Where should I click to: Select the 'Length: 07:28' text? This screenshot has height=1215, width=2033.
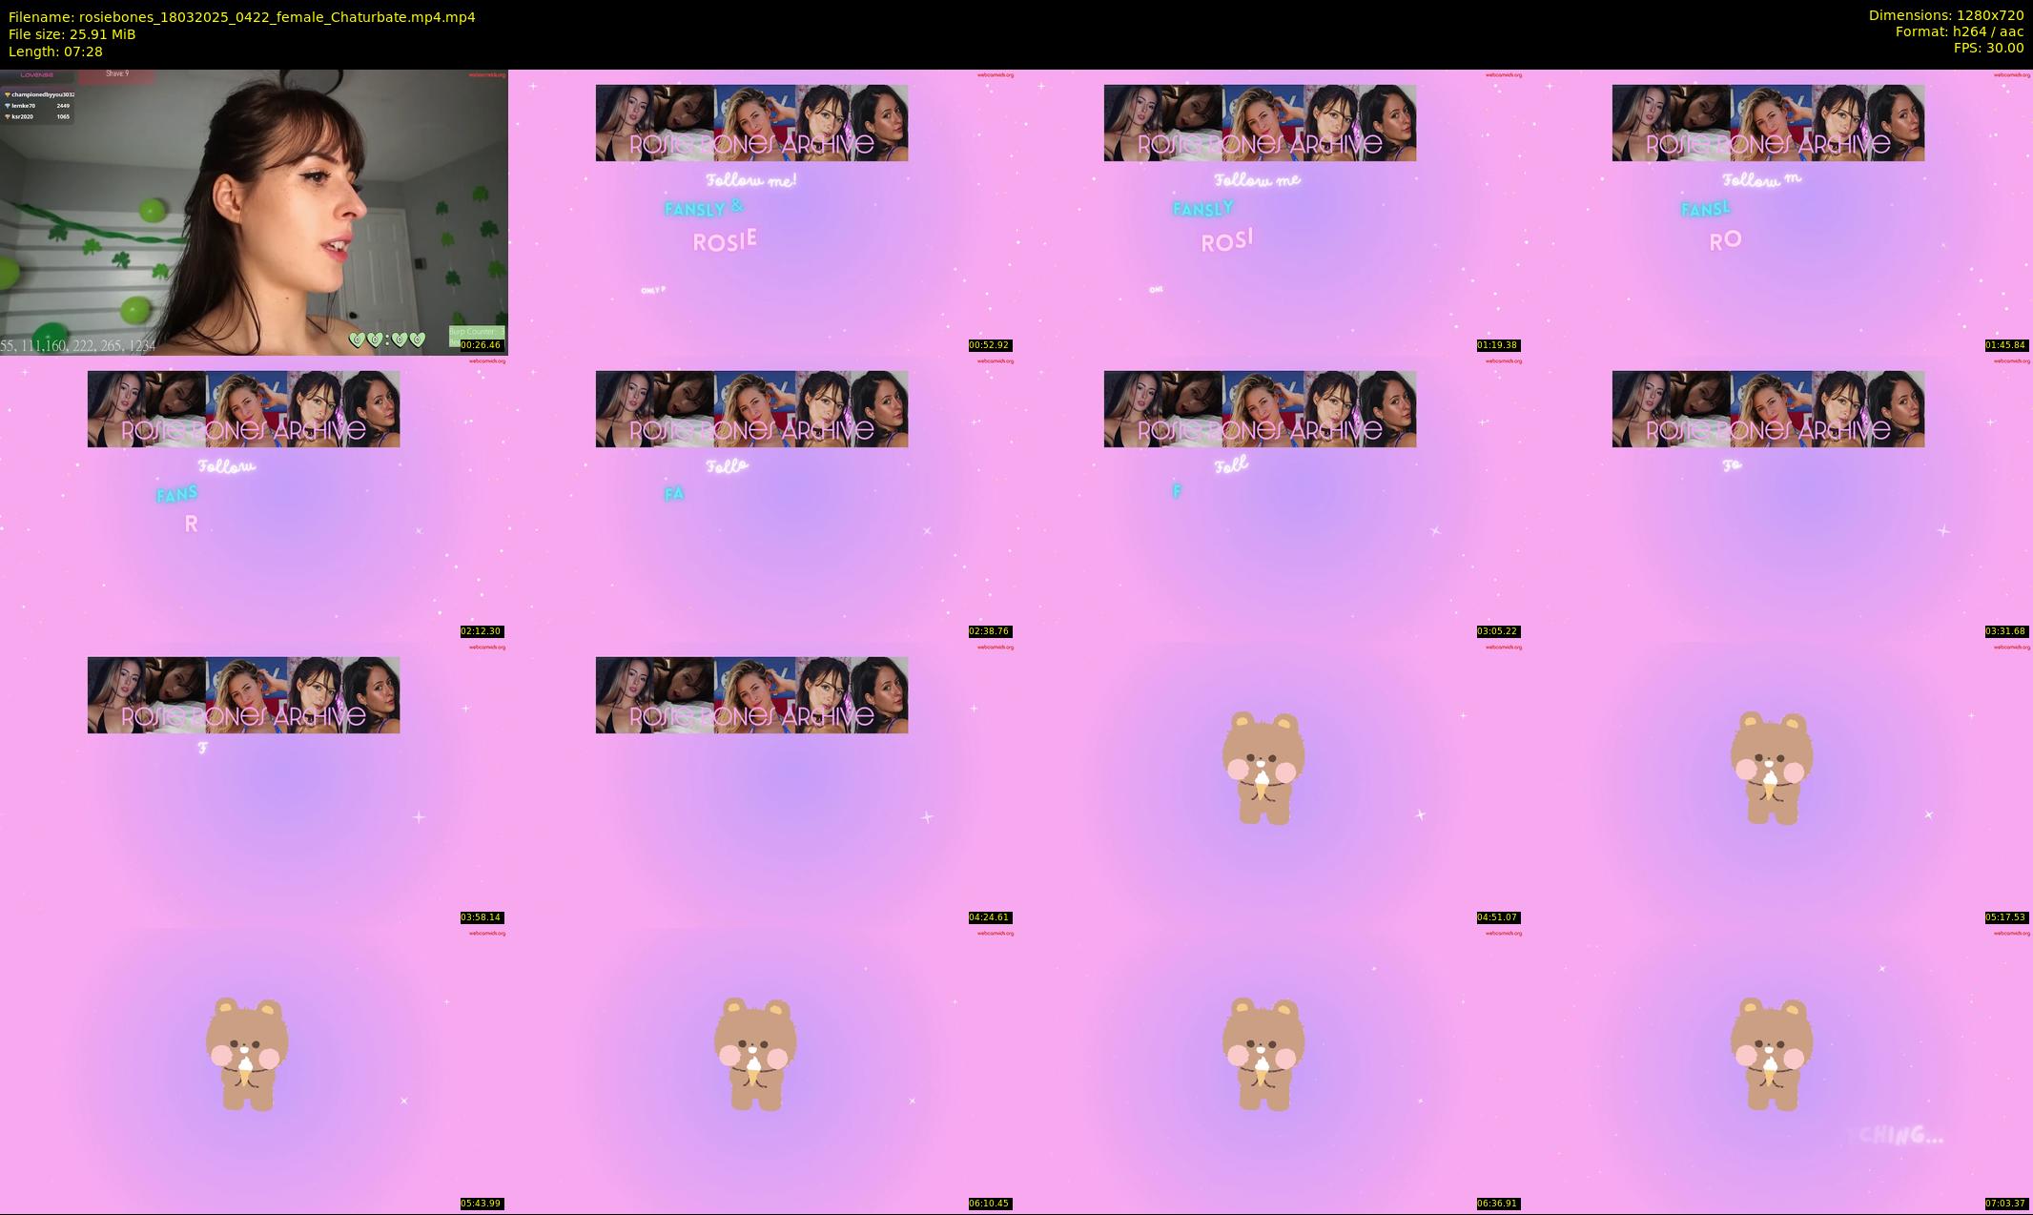(x=55, y=51)
